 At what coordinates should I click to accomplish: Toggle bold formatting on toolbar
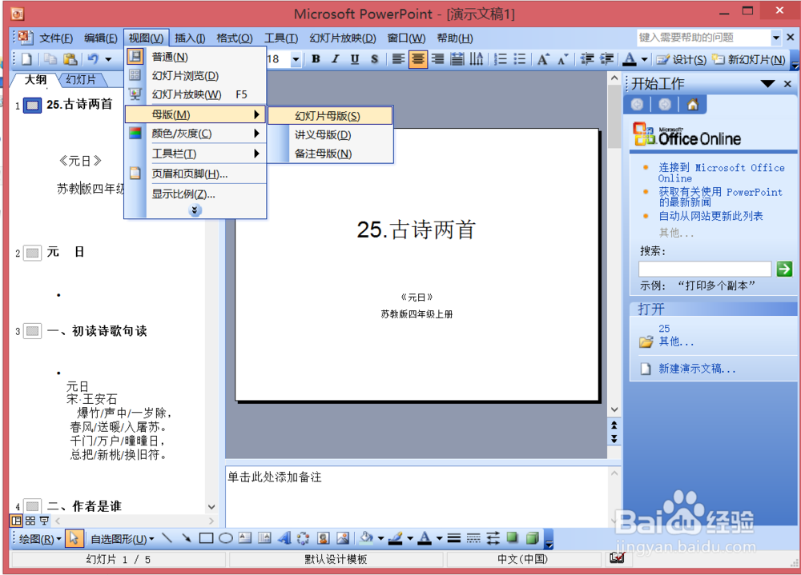pos(315,59)
